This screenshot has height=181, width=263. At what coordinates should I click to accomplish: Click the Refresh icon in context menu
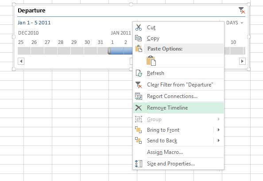139,73
